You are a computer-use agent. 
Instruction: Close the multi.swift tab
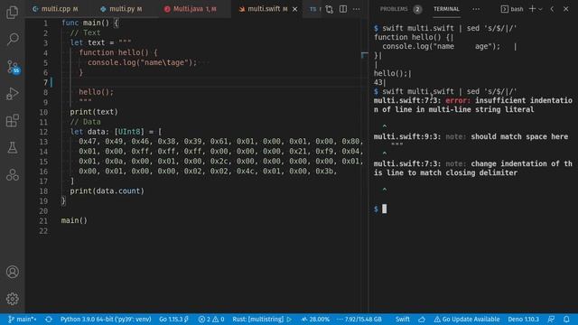tap(295, 9)
